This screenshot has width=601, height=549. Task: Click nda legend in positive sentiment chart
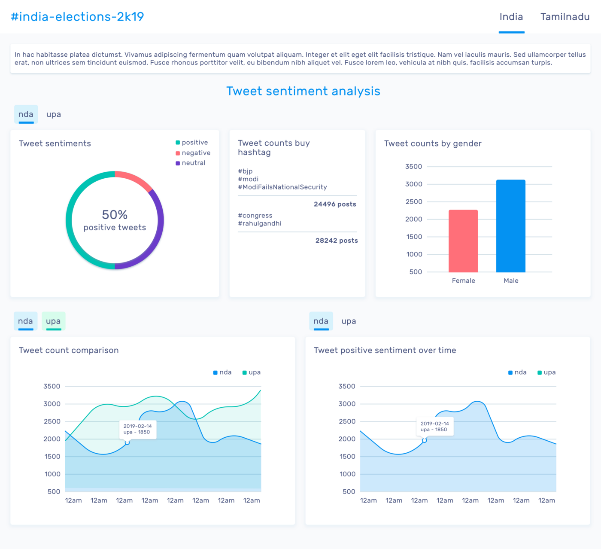517,372
